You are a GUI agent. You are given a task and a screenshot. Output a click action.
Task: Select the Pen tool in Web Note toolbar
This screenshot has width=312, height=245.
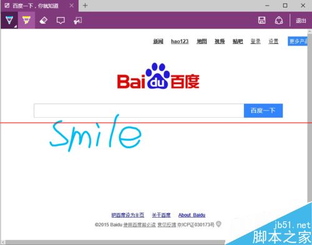[9, 21]
